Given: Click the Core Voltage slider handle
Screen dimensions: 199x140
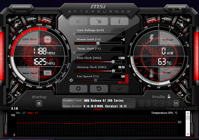Looking at the screenshot, I should point(74,34).
